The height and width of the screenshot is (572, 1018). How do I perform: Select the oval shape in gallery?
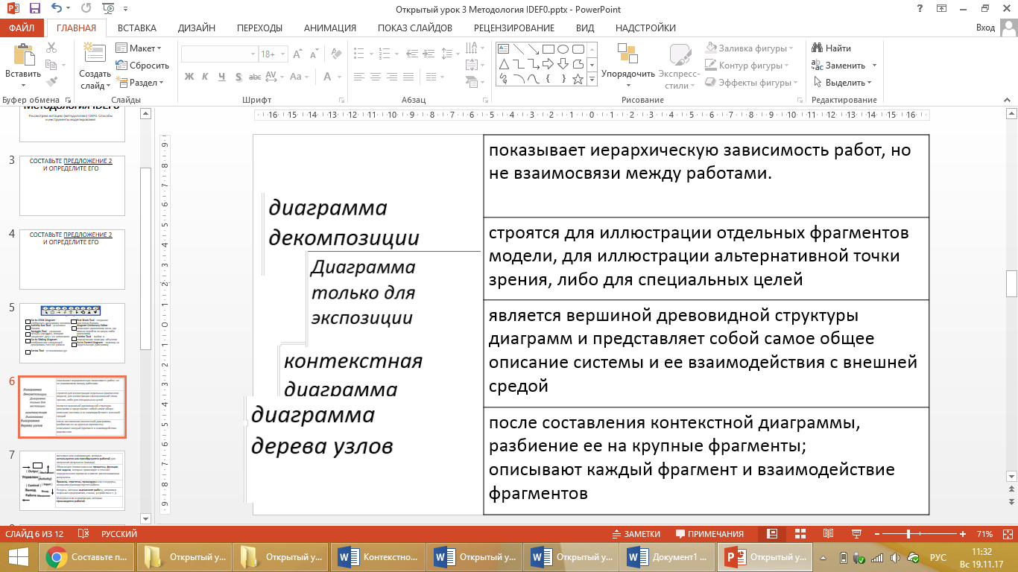click(x=563, y=49)
